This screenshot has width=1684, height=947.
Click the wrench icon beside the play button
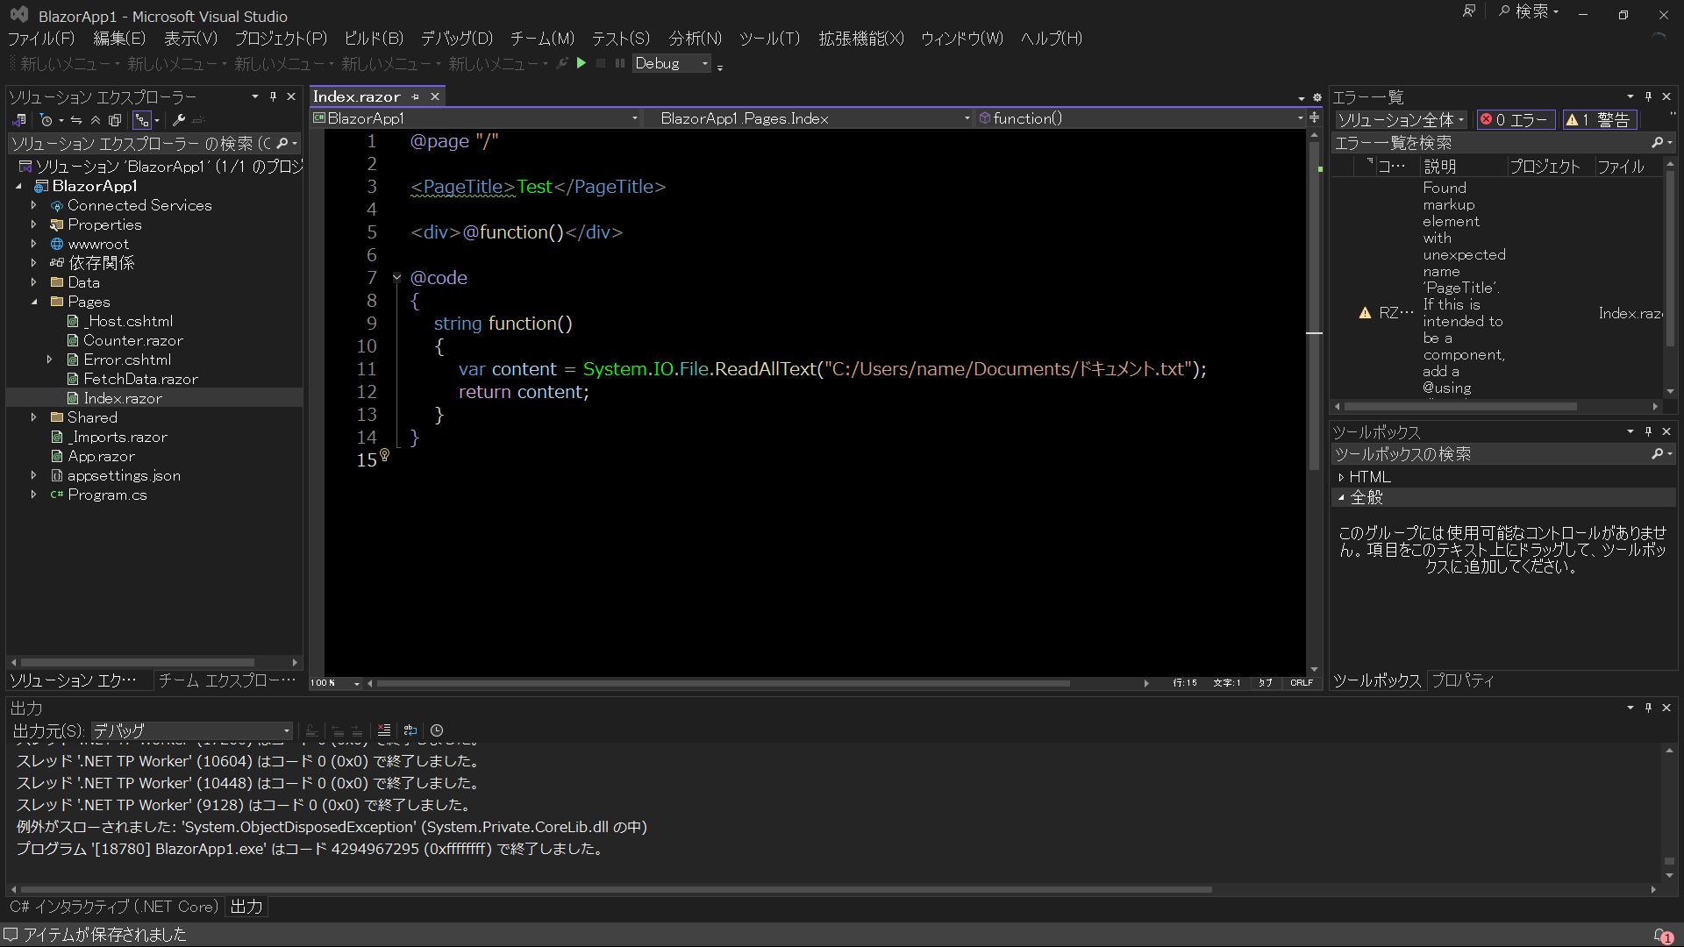click(x=562, y=63)
